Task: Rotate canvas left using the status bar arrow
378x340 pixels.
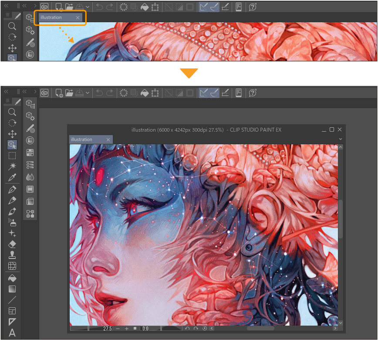Action: click(187, 328)
